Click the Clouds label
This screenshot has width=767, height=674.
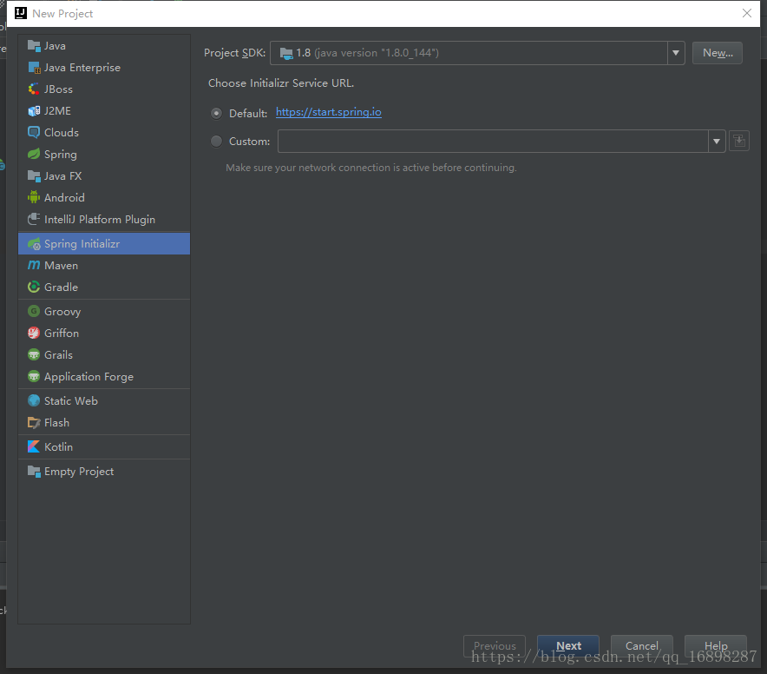[61, 132]
